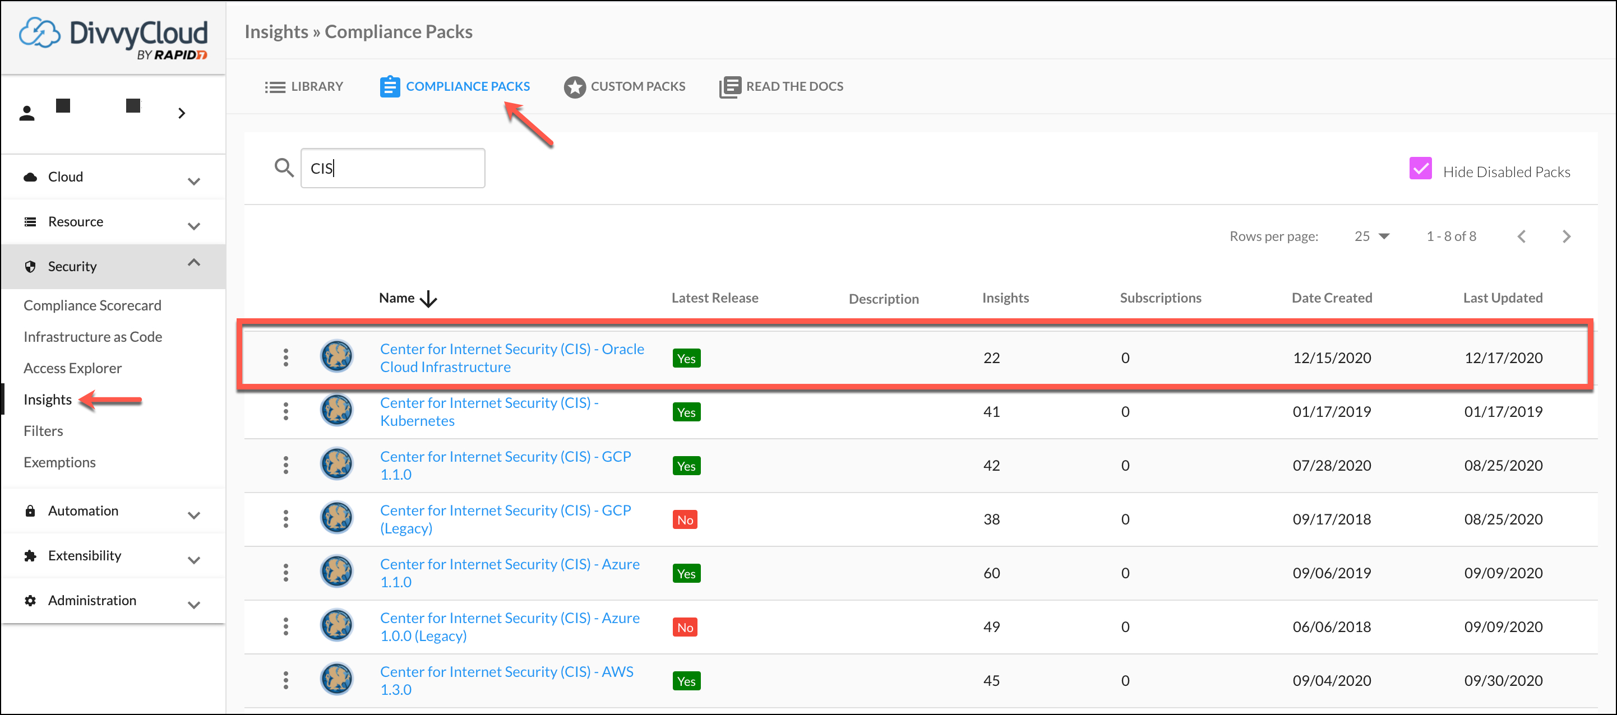
Task: Expand the Resource menu section
Action: (113, 222)
